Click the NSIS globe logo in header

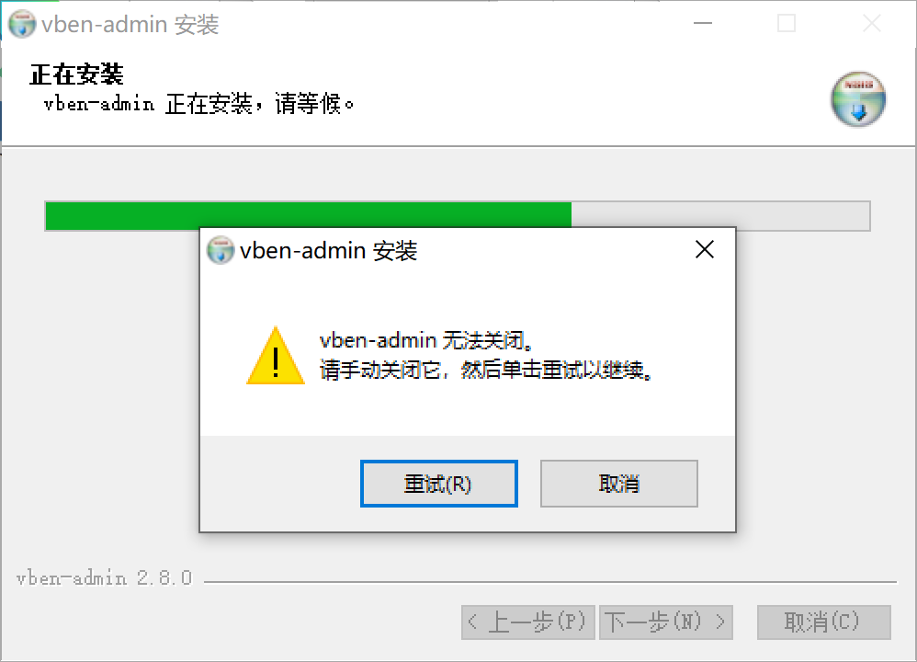coord(858,99)
